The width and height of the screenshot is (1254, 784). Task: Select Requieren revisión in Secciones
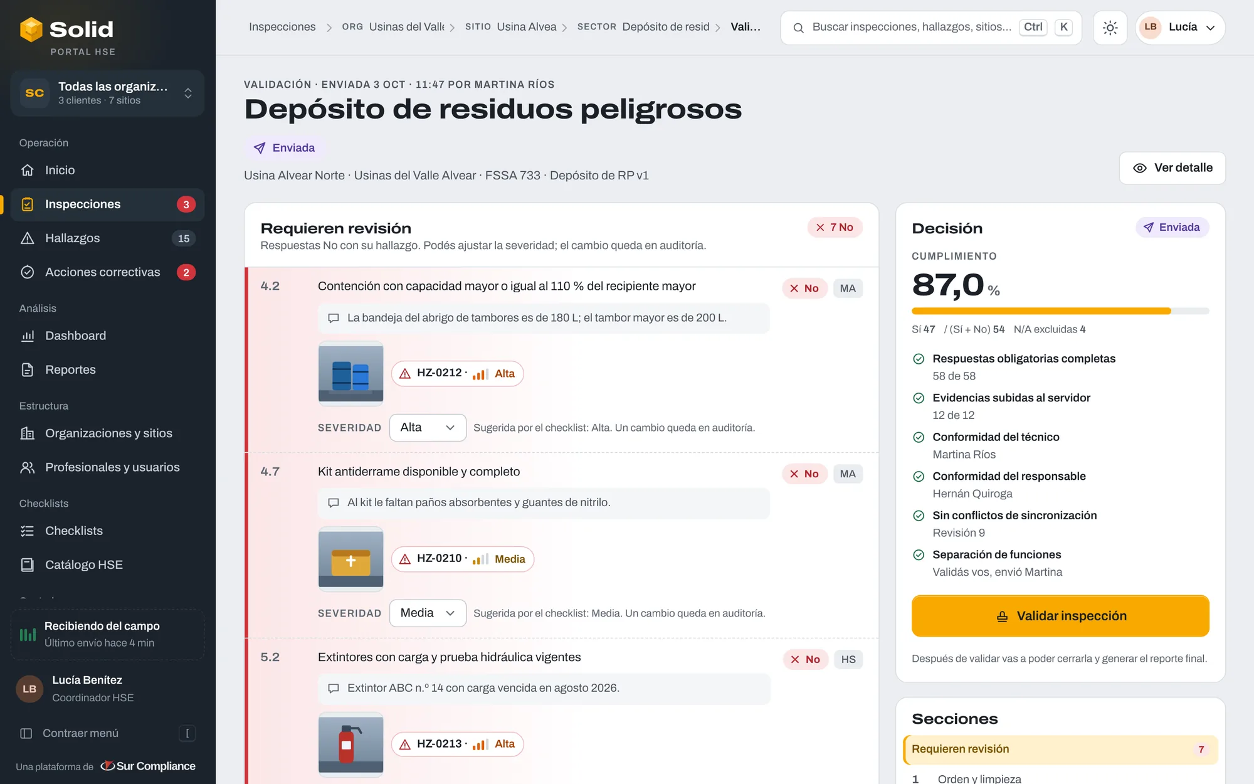click(x=1060, y=750)
